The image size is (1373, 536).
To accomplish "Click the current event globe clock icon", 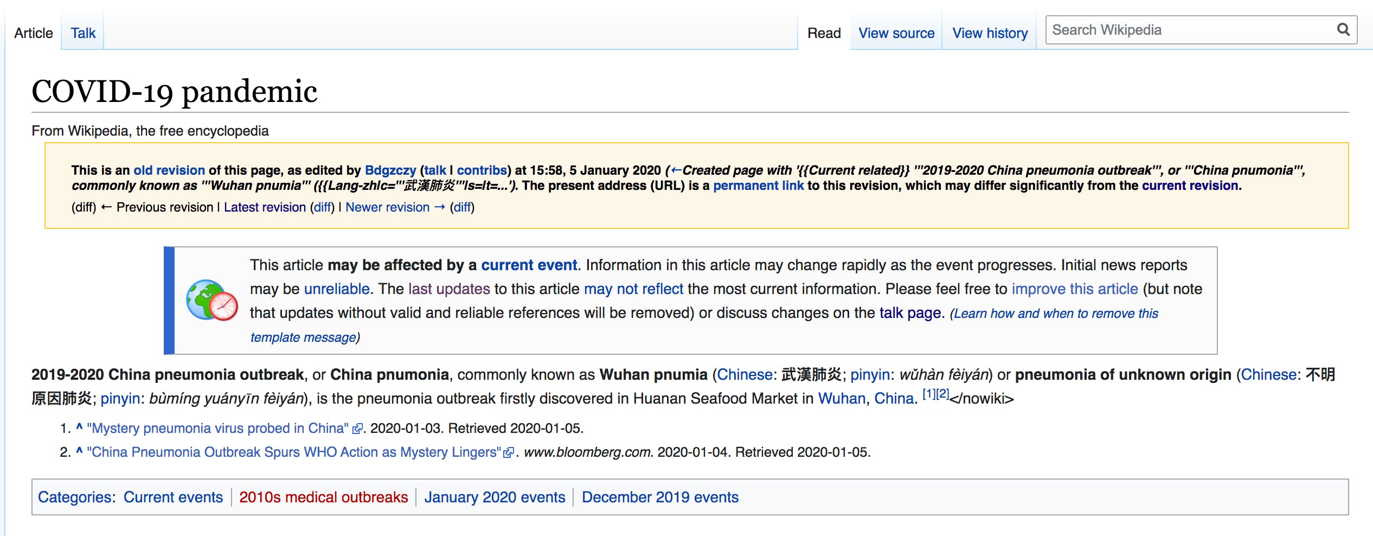I will coord(212,300).
